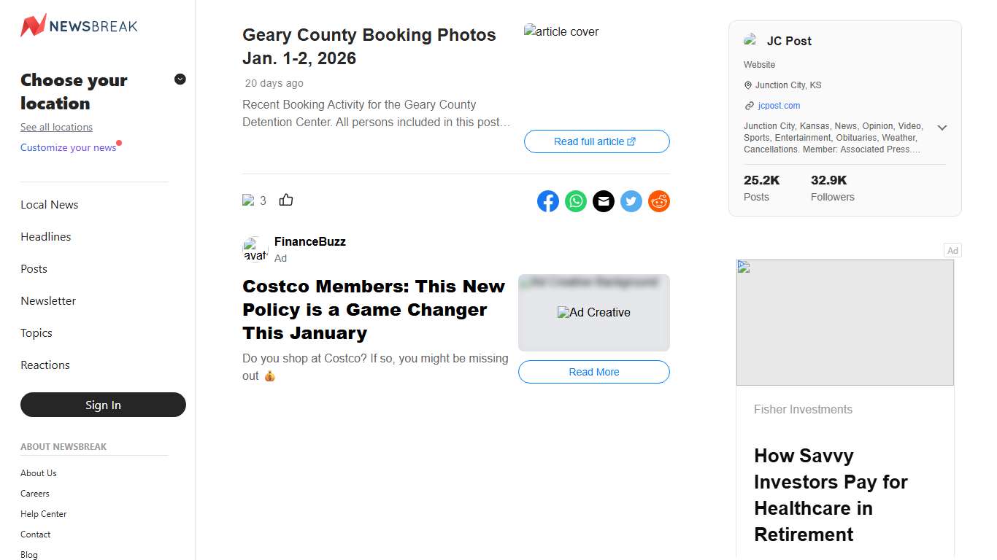Expand the Choose your location dropdown
The width and height of the screenshot is (997, 560).
[x=180, y=79]
